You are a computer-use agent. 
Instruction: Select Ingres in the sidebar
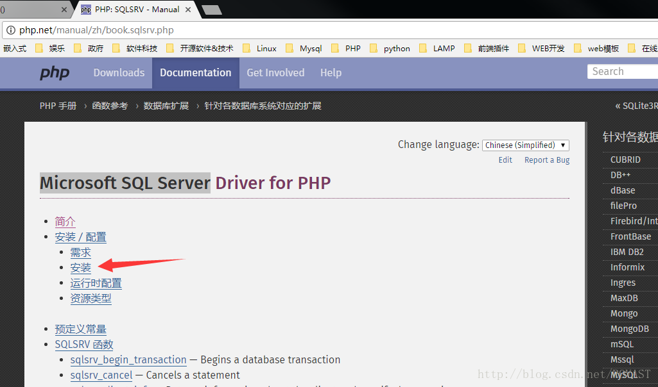pos(623,283)
